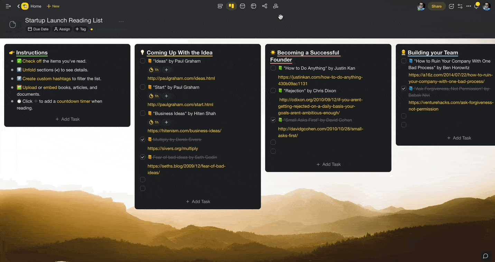Uncheck the completed "Multiply by Derek Sivers" task
The image size is (495, 262).
(x=143, y=139)
